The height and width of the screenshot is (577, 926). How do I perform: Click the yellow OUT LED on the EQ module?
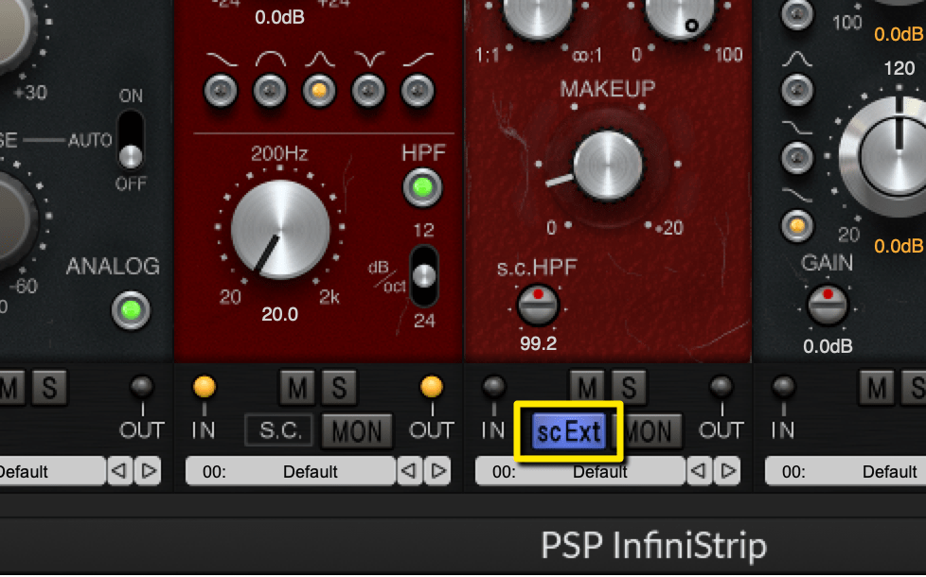[432, 386]
